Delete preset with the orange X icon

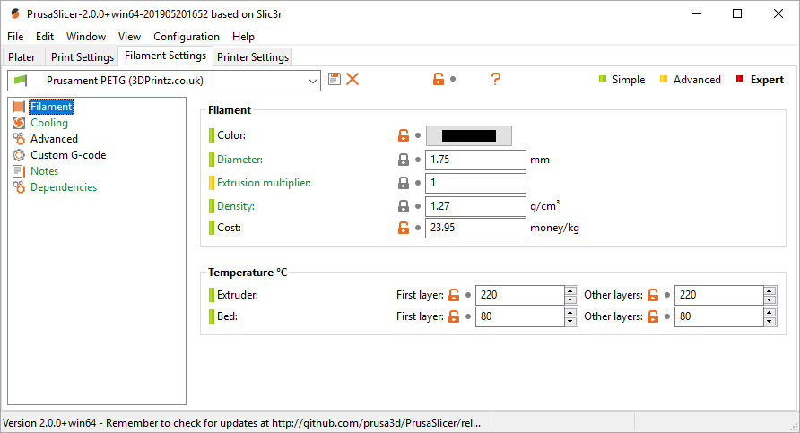352,79
